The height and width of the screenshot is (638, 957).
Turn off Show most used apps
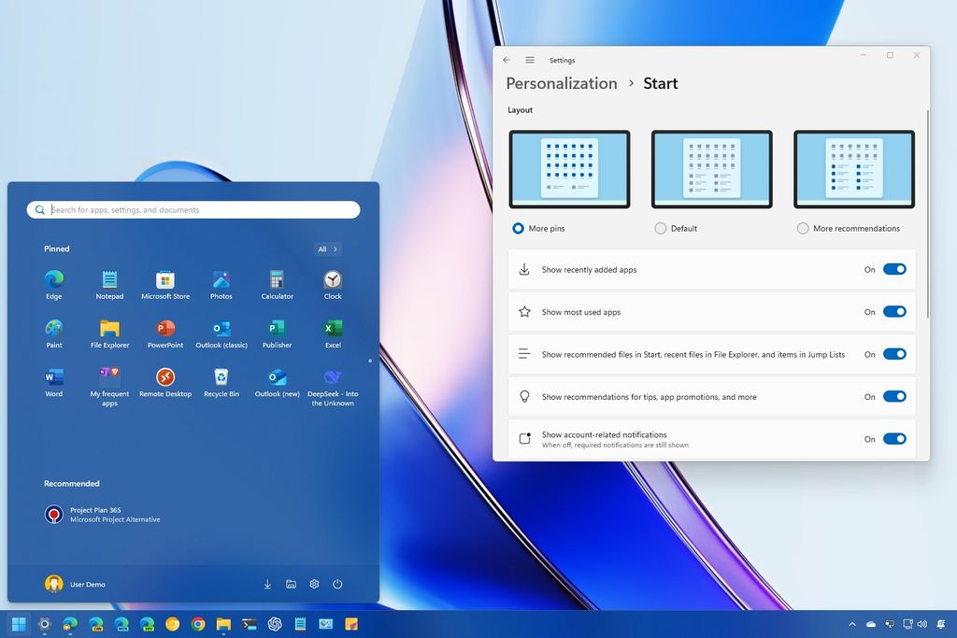(894, 312)
